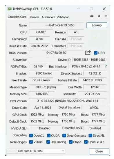Click the Bus Interface question mark

click(x=106, y=66)
